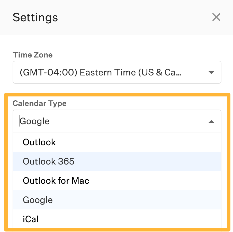Click the Time Zone dropdown arrow

coord(211,73)
